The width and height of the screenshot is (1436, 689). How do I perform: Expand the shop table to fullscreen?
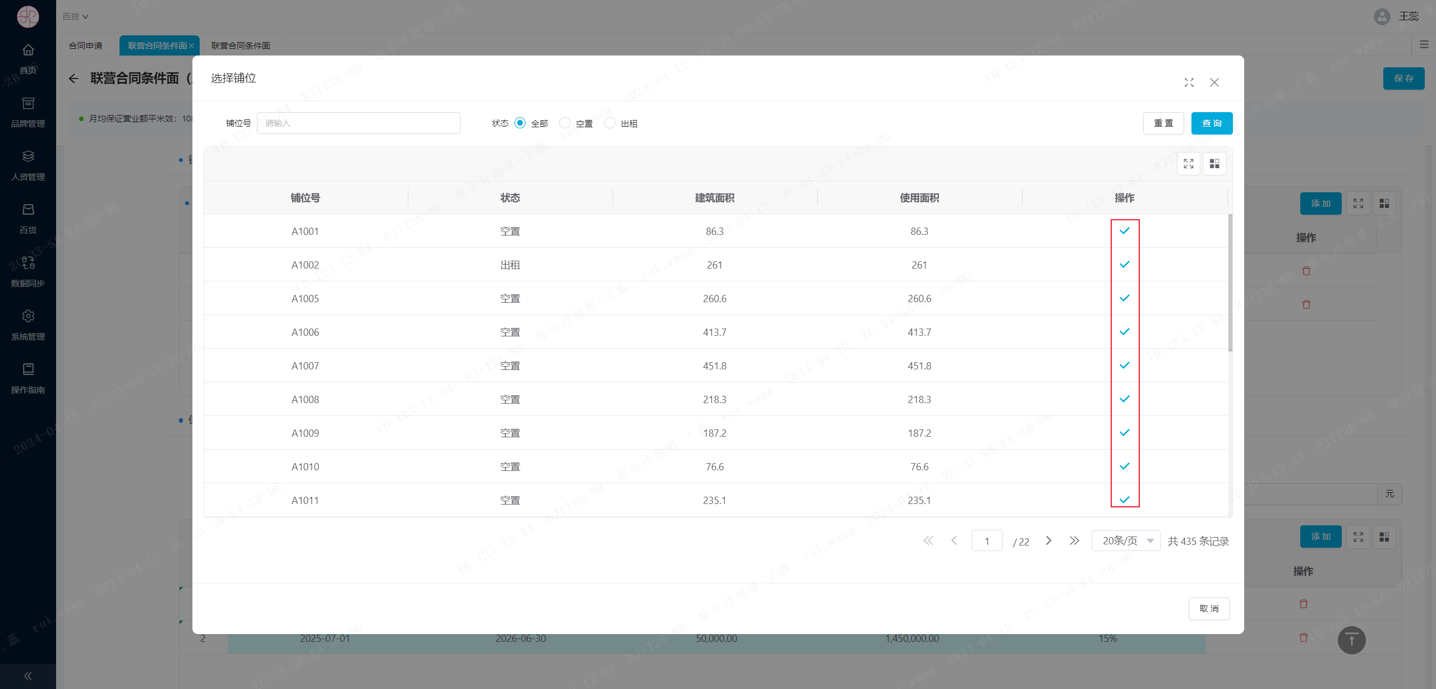[1189, 164]
